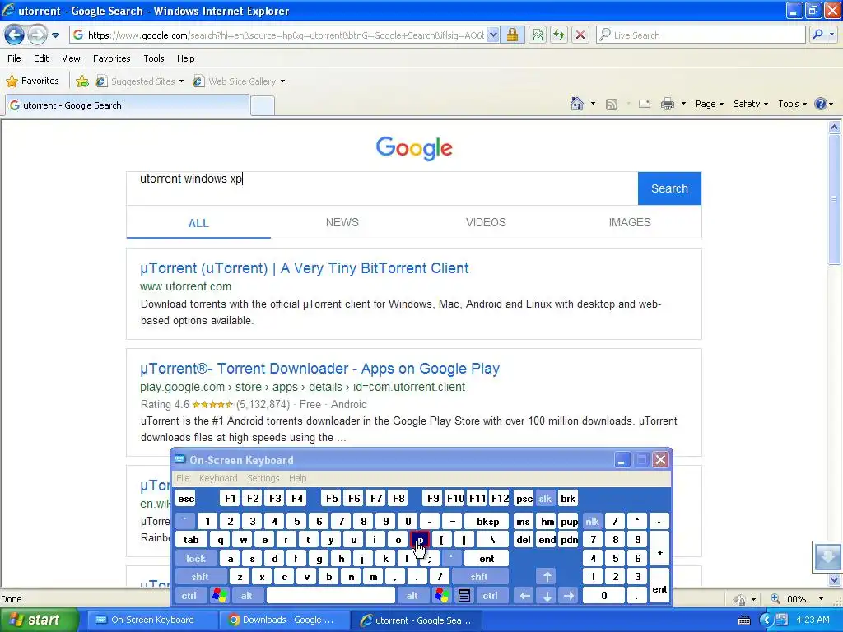Screen dimensions: 843x632
Task: Open the On-Screen Keyboard's Keyboard menu
Action: (x=217, y=478)
